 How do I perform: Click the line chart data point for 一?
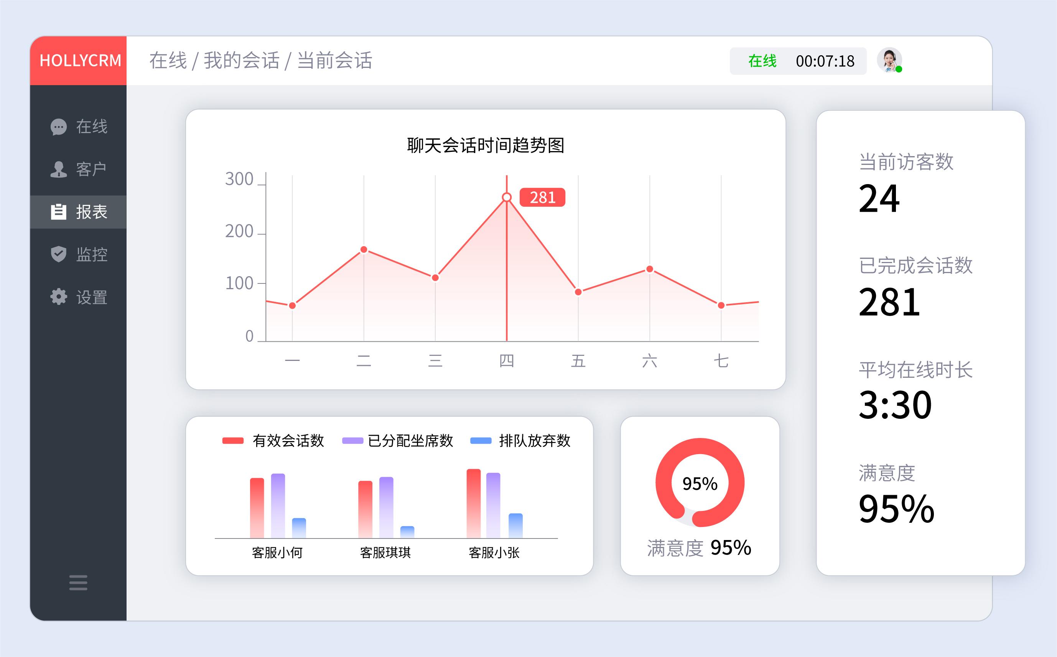click(x=292, y=305)
